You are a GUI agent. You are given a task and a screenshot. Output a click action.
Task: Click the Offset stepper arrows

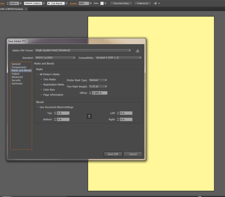pos(90,93)
